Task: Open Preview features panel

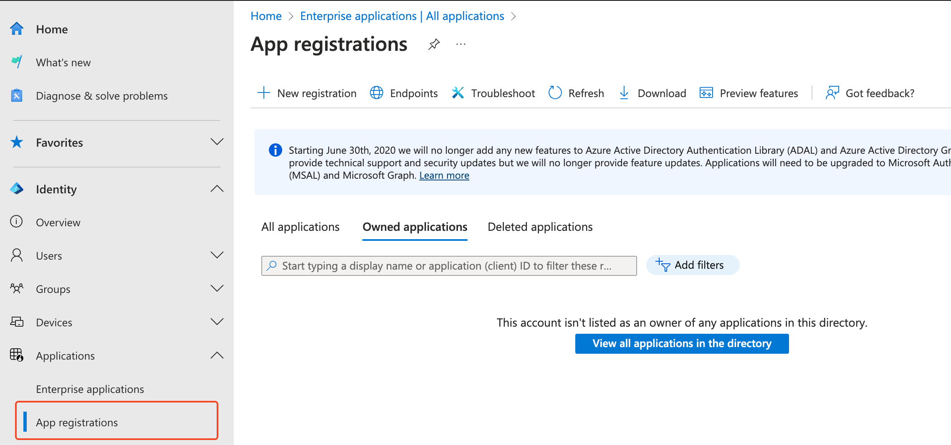Action: (x=749, y=93)
